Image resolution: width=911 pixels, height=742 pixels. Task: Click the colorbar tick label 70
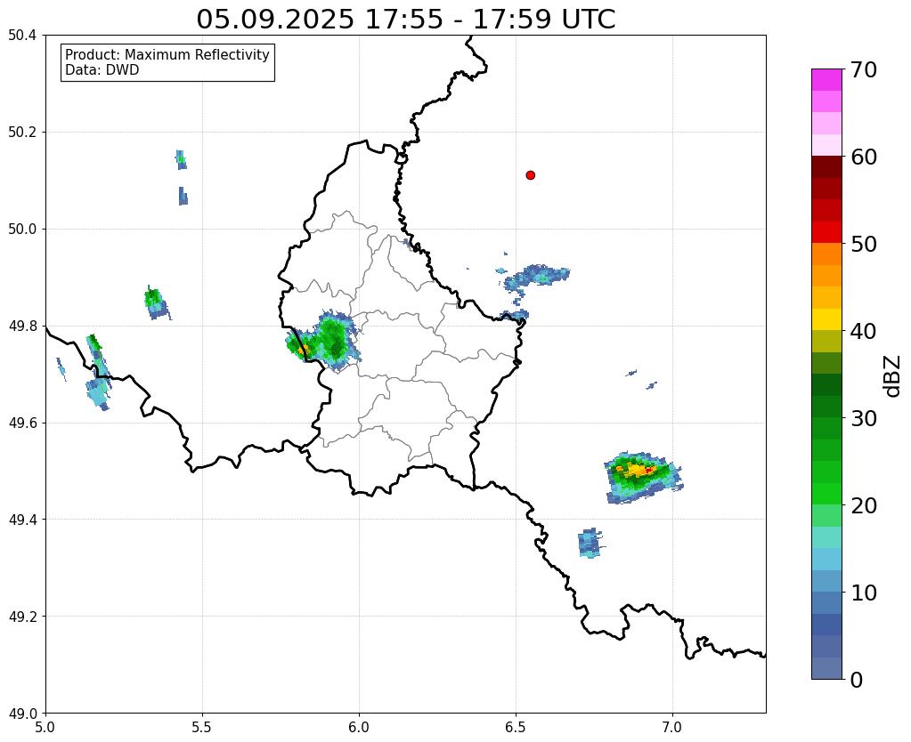[864, 69]
